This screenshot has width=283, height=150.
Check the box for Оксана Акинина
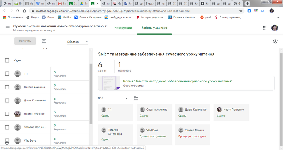tap(7, 87)
